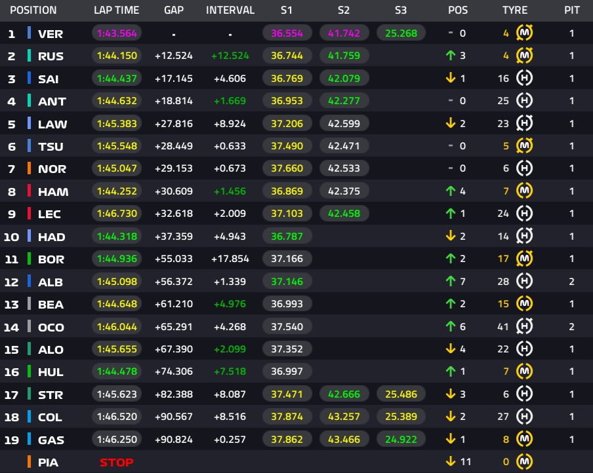Image resolution: width=593 pixels, height=473 pixels.
Task: Click the hard tyre icon in NOR row
Action: 525,168
